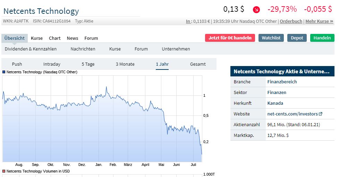This screenshot has height=177, width=339.
Task: Switch to the Chart tab
Action: 54,38
